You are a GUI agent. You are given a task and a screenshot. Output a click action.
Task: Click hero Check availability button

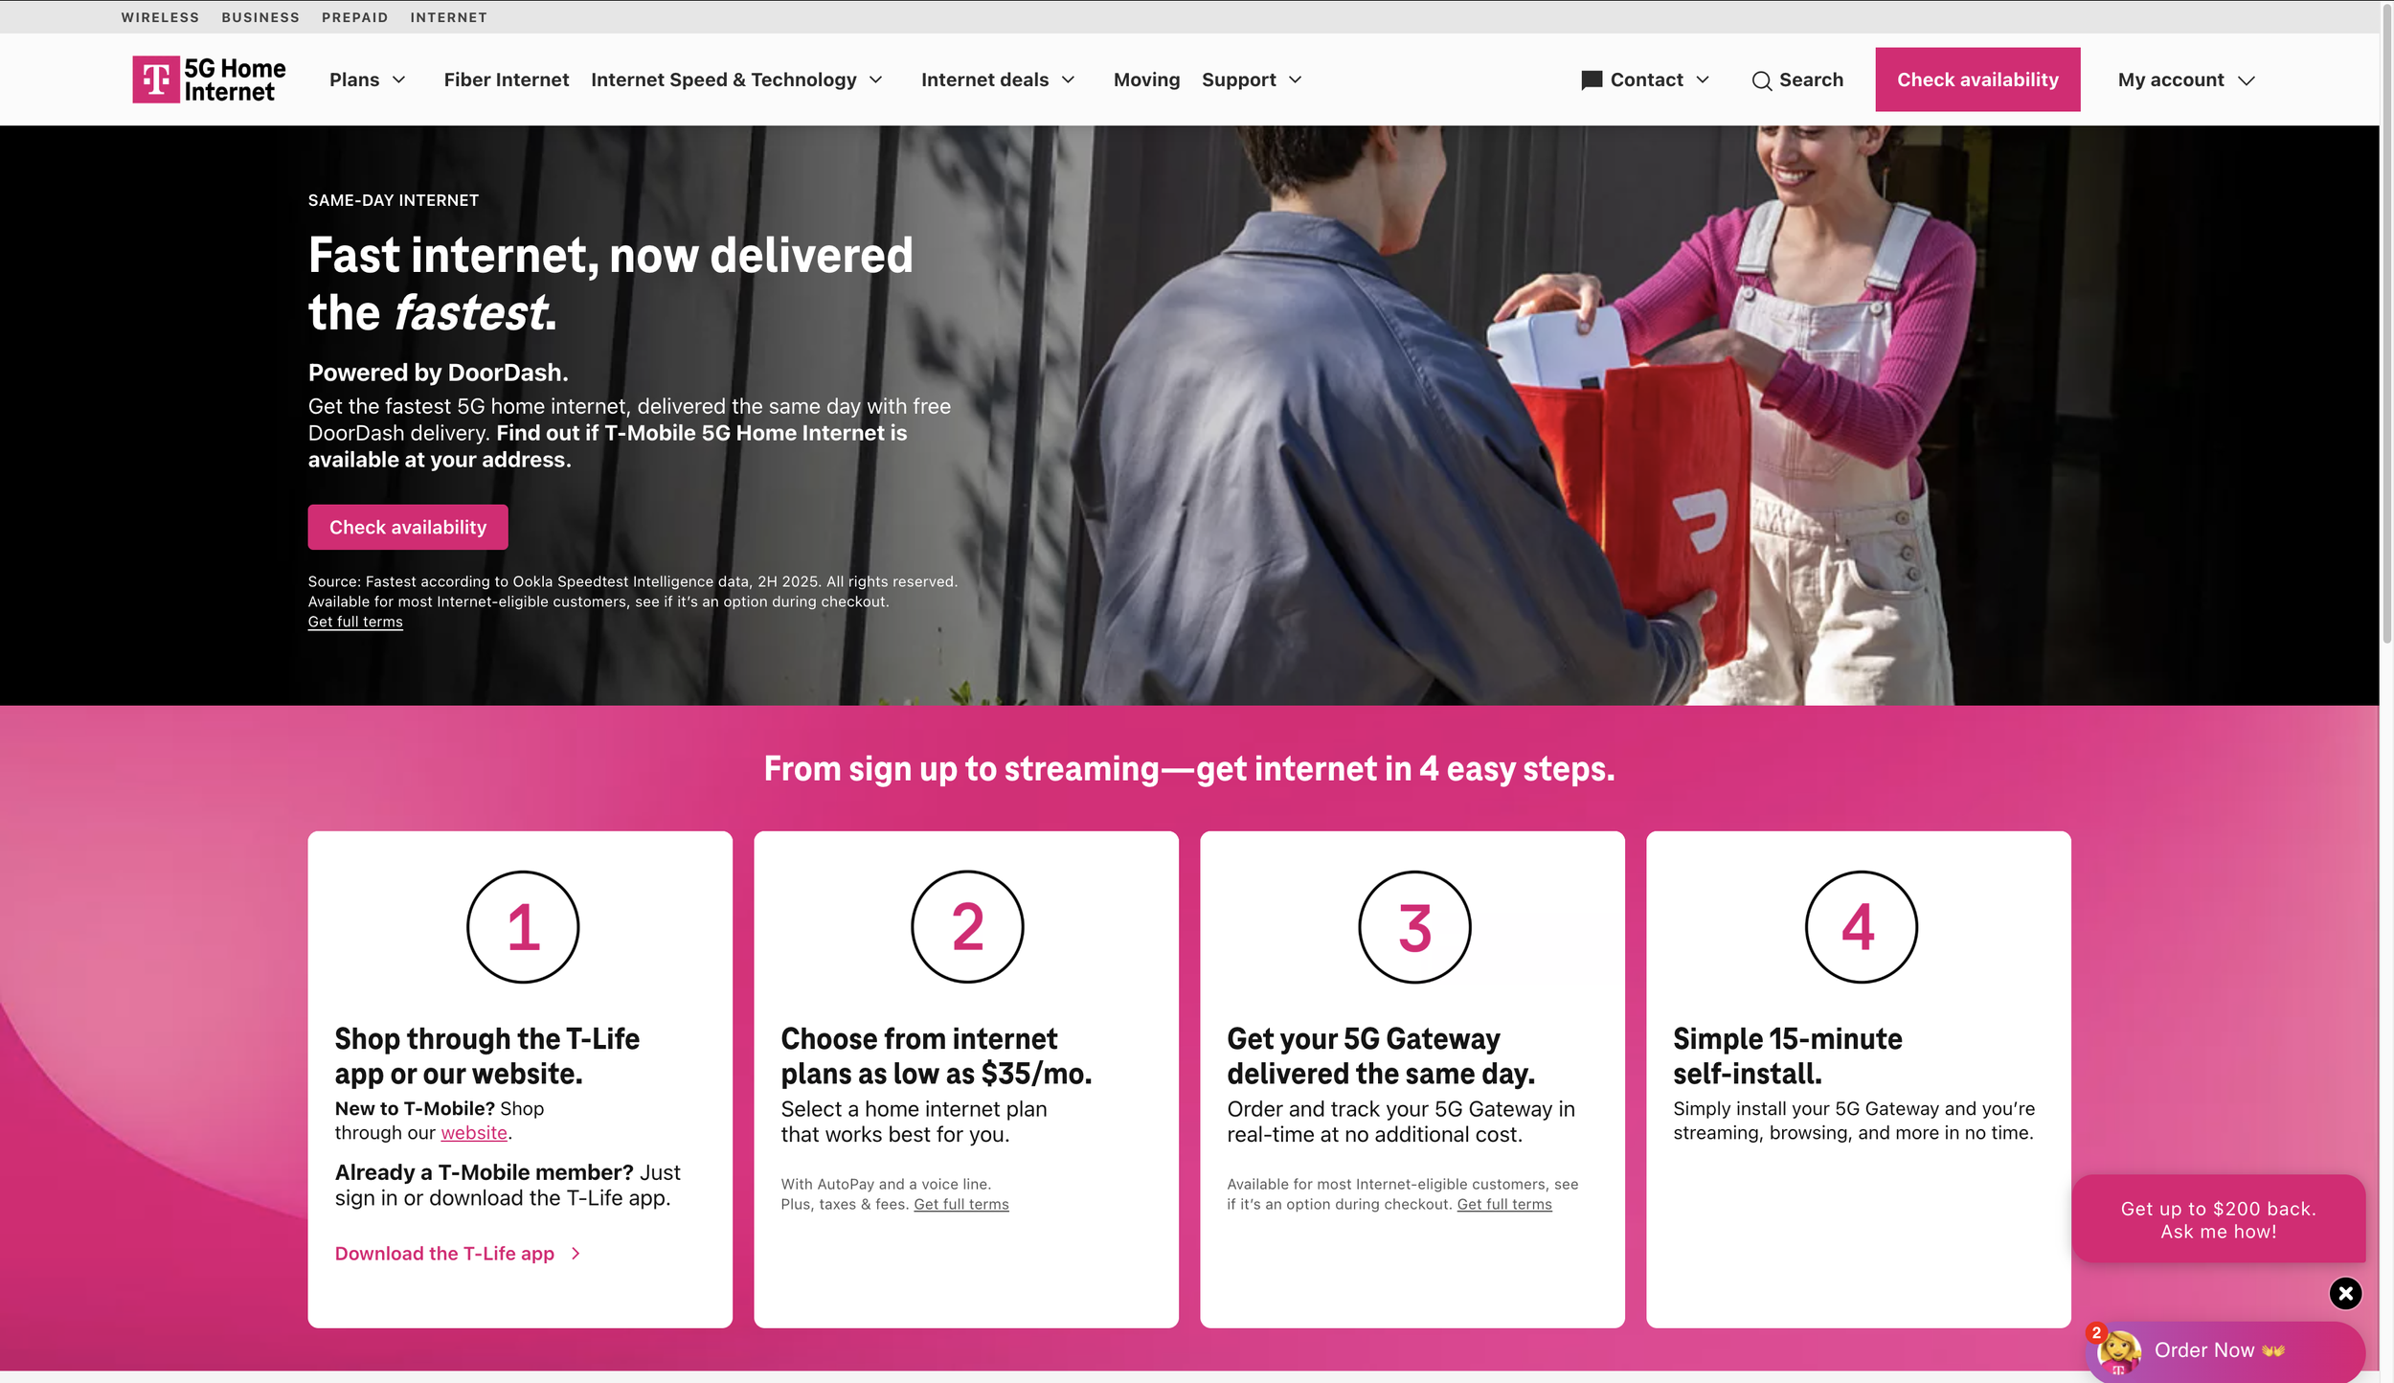point(408,527)
